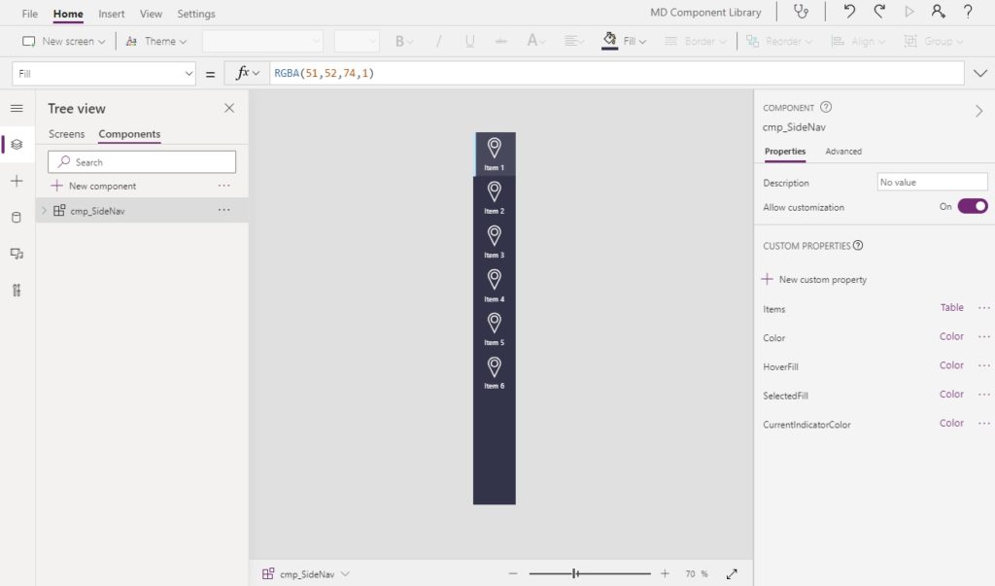Expand the cmp_SideNav tree item

click(x=44, y=210)
